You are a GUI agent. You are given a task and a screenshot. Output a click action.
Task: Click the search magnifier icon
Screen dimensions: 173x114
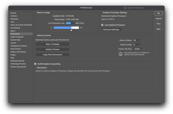125,8
